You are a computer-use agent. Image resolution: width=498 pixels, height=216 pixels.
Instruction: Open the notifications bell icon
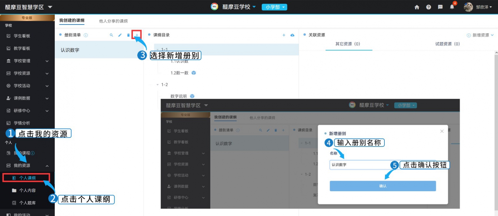click(x=452, y=7)
